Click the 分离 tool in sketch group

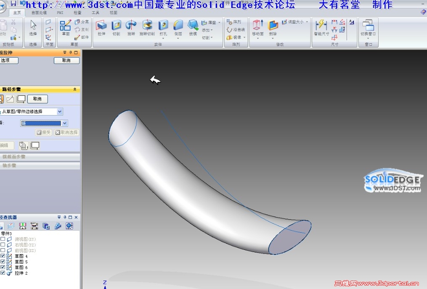click(x=82, y=22)
